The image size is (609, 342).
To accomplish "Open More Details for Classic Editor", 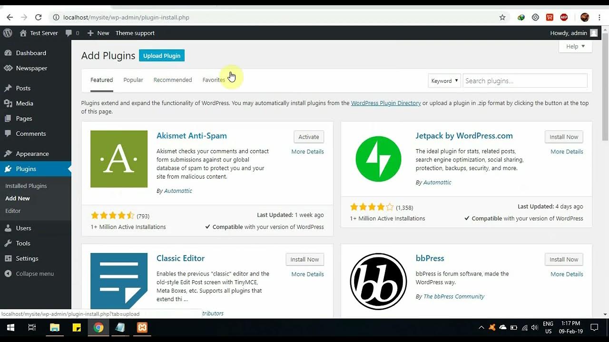I will (307, 274).
